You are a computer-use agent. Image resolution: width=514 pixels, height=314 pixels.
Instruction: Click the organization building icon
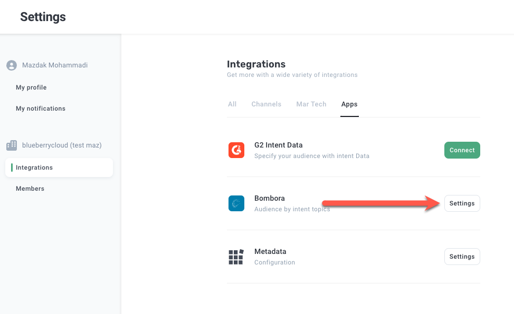[x=12, y=145]
